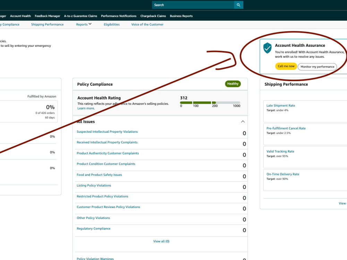Image resolution: width=347 pixels, height=260 pixels.
Task: Switch to Shipping Performance tab
Action: 47,24
